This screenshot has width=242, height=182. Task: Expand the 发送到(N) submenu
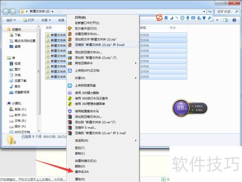click(x=103, y=140)
